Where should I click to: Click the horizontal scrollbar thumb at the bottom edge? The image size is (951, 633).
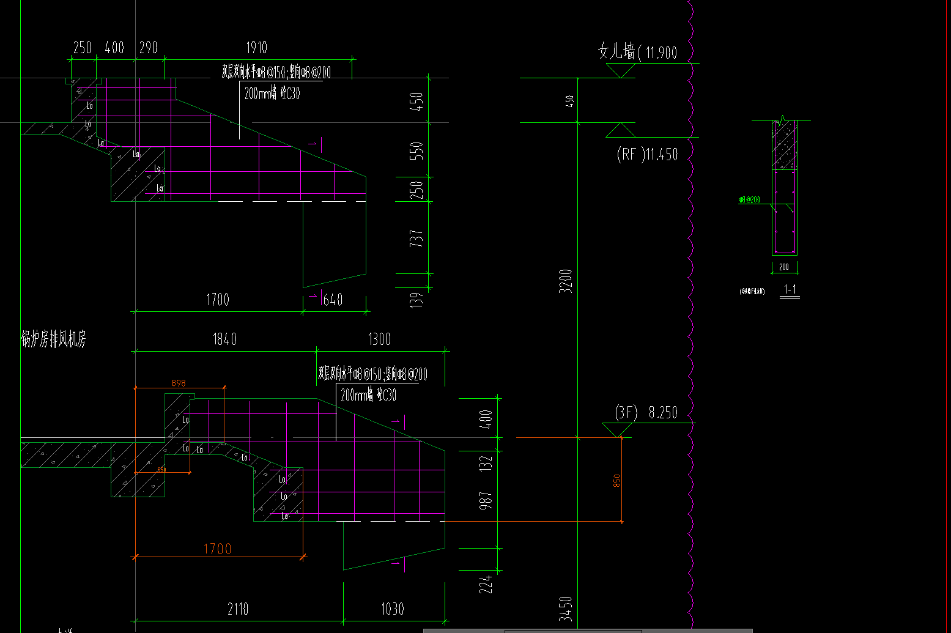click(x=573, y=631)
